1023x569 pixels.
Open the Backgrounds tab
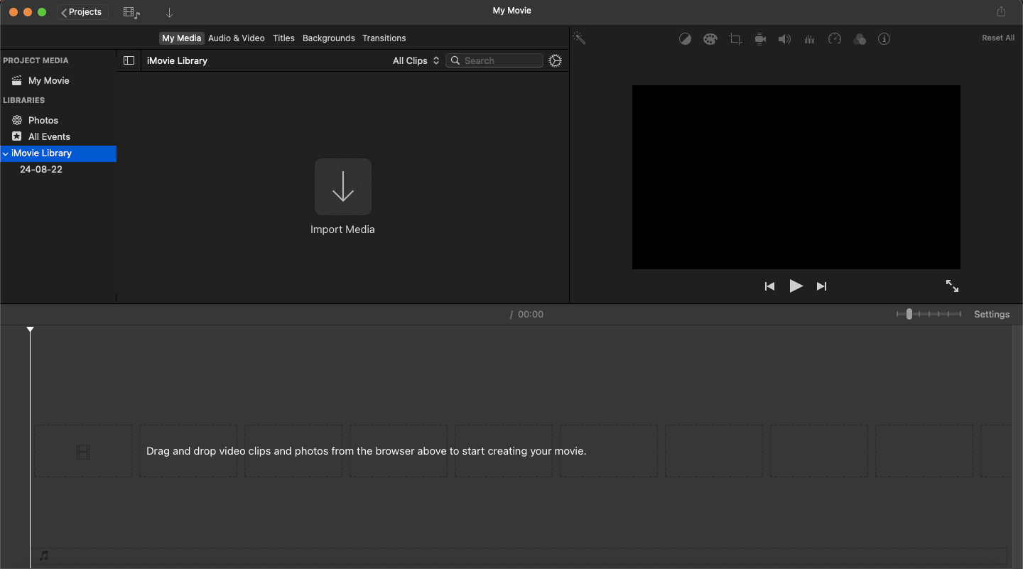[x=329, y=38]
